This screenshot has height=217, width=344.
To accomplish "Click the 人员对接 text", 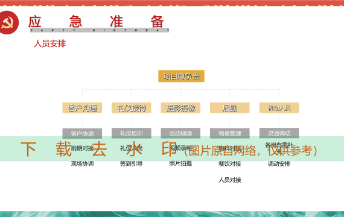I will tap(230, 180).
